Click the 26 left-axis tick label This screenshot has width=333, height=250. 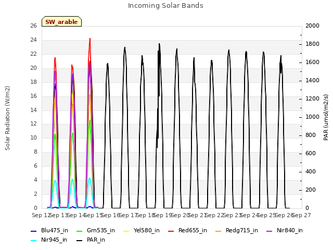tap(33, 26)
